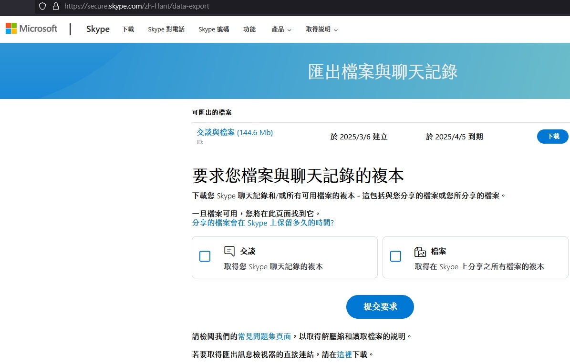
Task: Click the 於 2025/3/6 建立 text
Action: tap(359, 137)
